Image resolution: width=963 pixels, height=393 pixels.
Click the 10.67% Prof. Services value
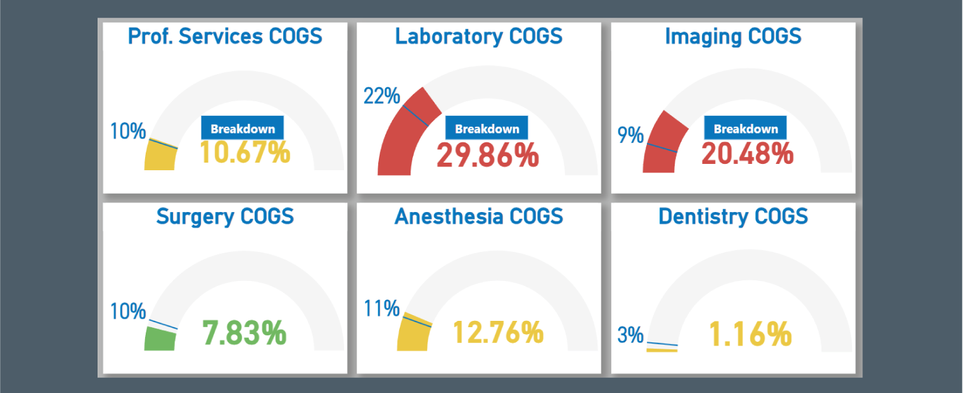[245, 153]
